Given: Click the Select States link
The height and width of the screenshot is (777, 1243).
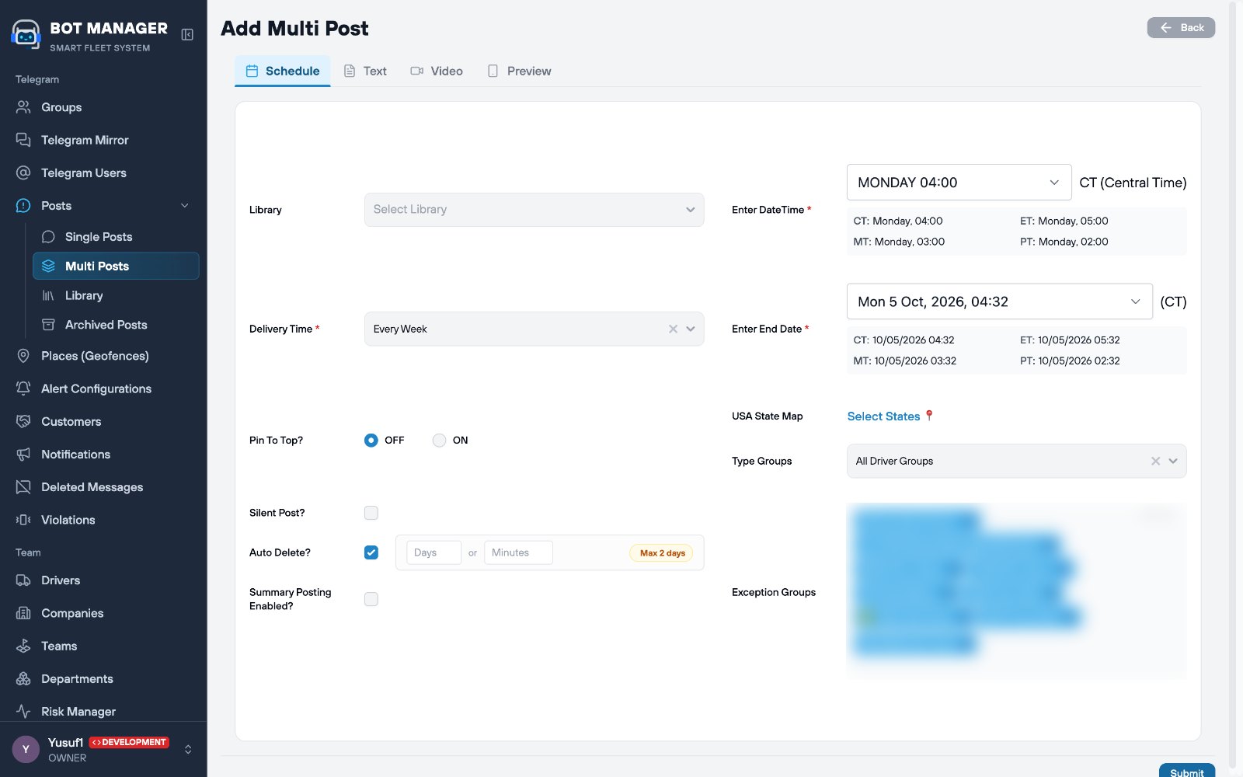Looking at the screenshot, I should (883, 416).
